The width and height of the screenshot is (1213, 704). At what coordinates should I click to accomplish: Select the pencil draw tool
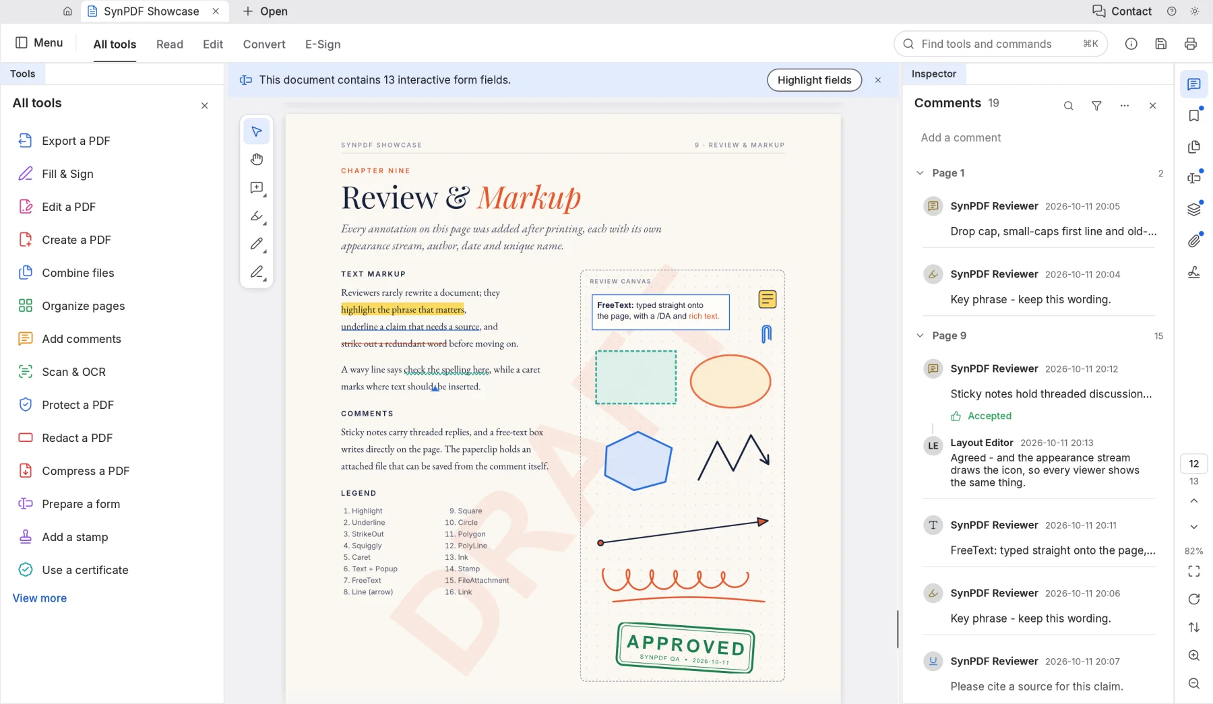tap(257, 244)
